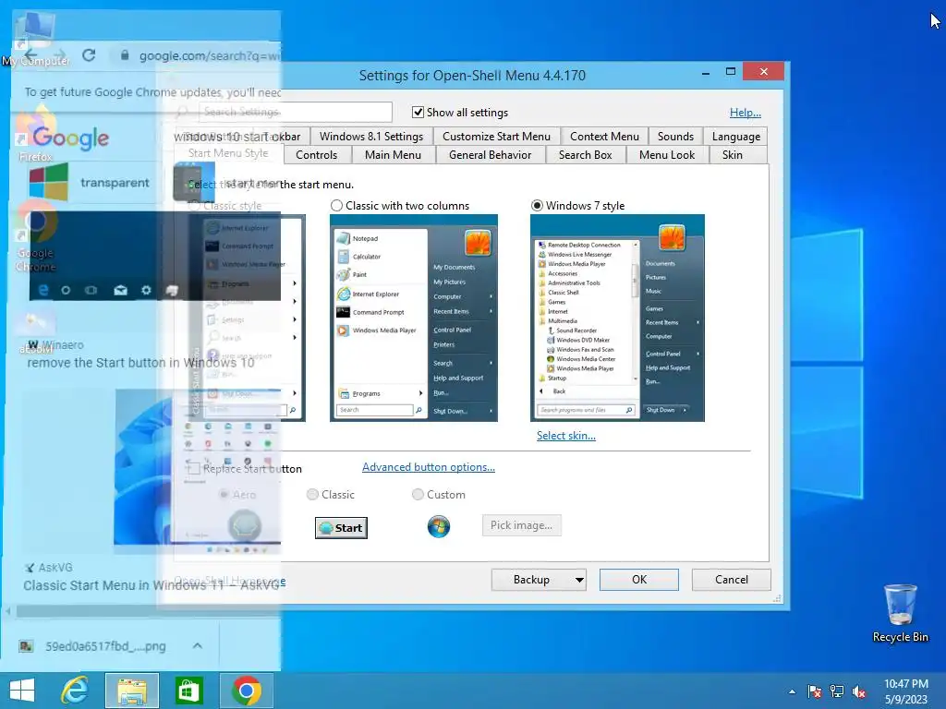The image size is (946, 709).
Task: Open the Sounds tab
Action: click(675, 137)
